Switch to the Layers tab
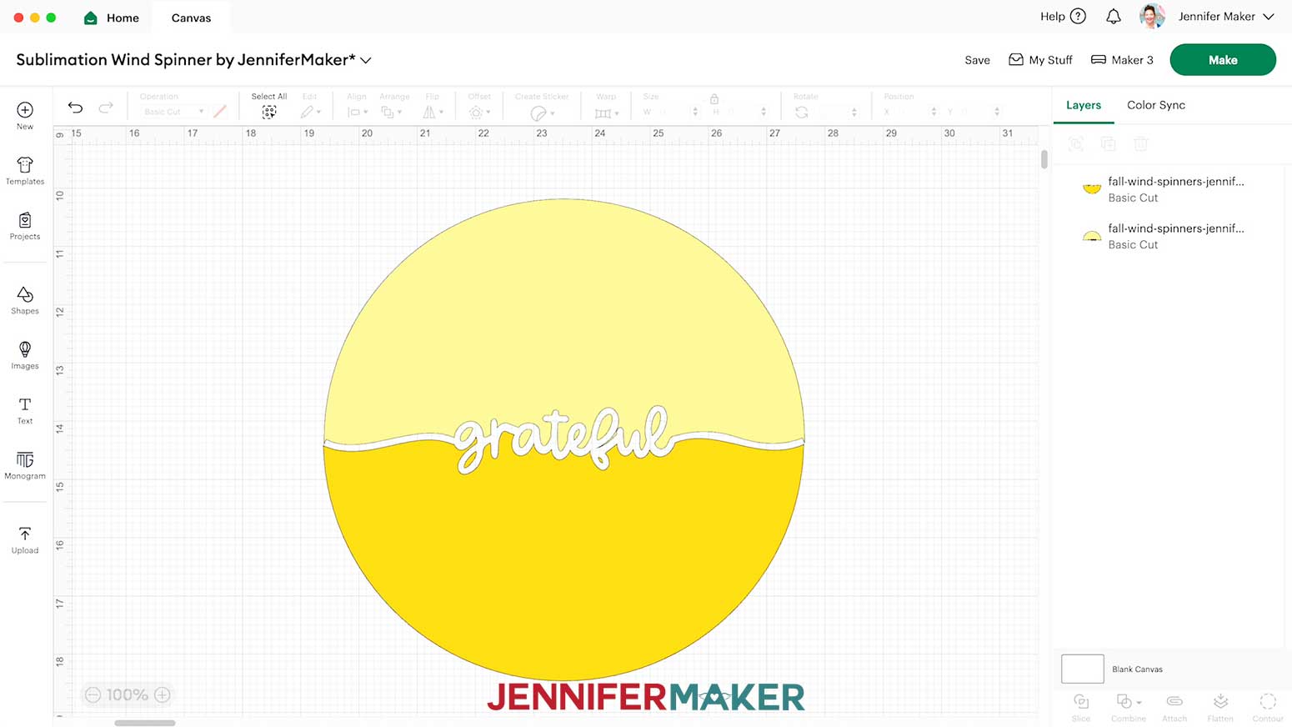This screenshot has height=727, width=1292. (x=1084, y=105)
